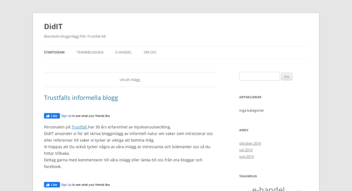Open the juli 2013 archive link
The width and height of the screenshot is (352, 191).
pyautogui.click(x=246, y=150)
